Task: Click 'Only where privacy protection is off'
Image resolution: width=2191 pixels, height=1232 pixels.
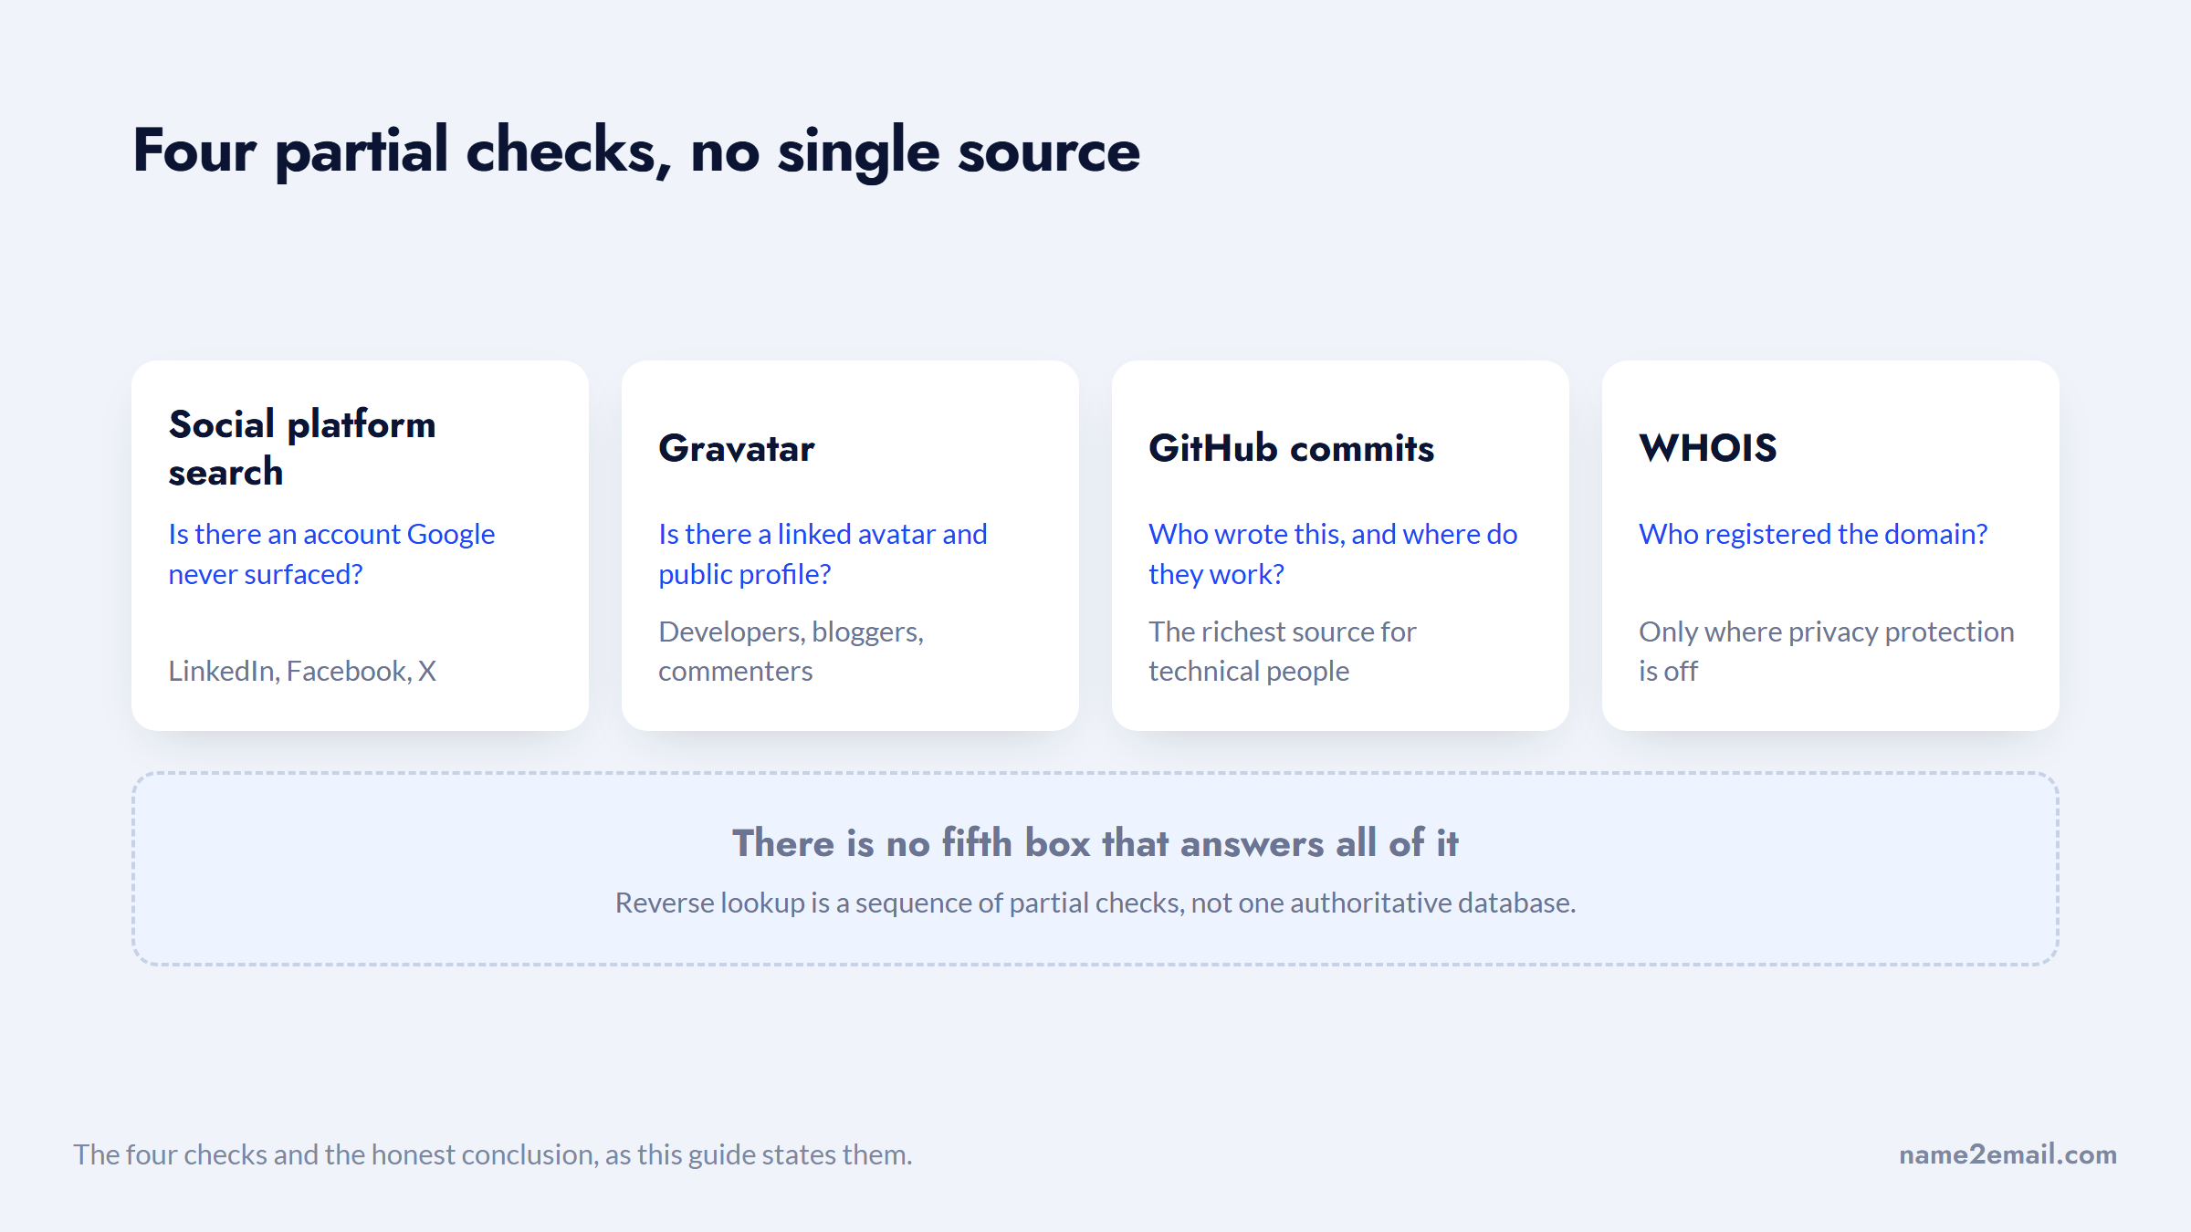Action: 1826,651
